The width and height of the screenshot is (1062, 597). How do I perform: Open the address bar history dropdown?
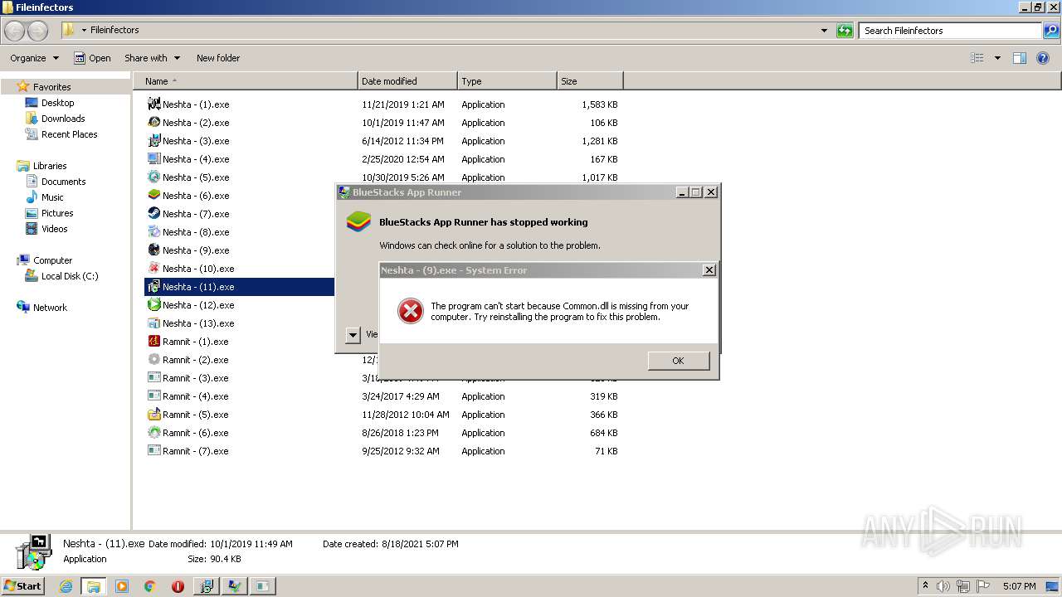(824, 31)
